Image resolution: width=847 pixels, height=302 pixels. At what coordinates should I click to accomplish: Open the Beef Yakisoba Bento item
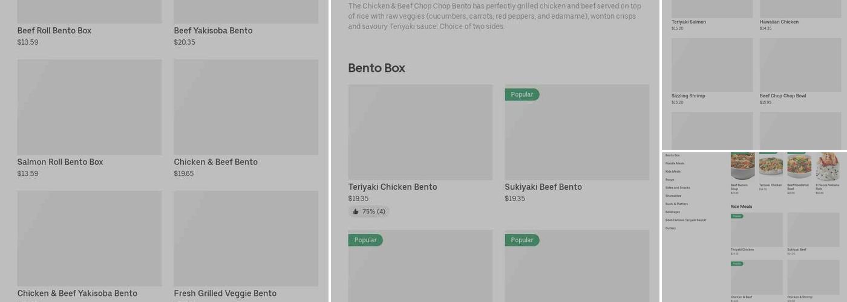pos(213,31)
